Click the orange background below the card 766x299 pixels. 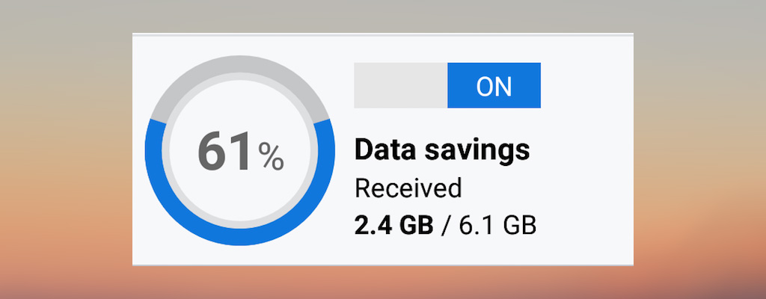point(383,283)
